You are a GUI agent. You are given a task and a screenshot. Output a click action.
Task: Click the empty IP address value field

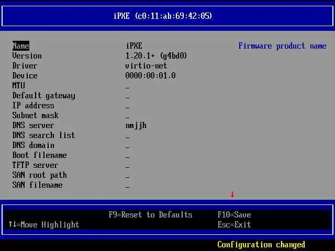[128, 108]
